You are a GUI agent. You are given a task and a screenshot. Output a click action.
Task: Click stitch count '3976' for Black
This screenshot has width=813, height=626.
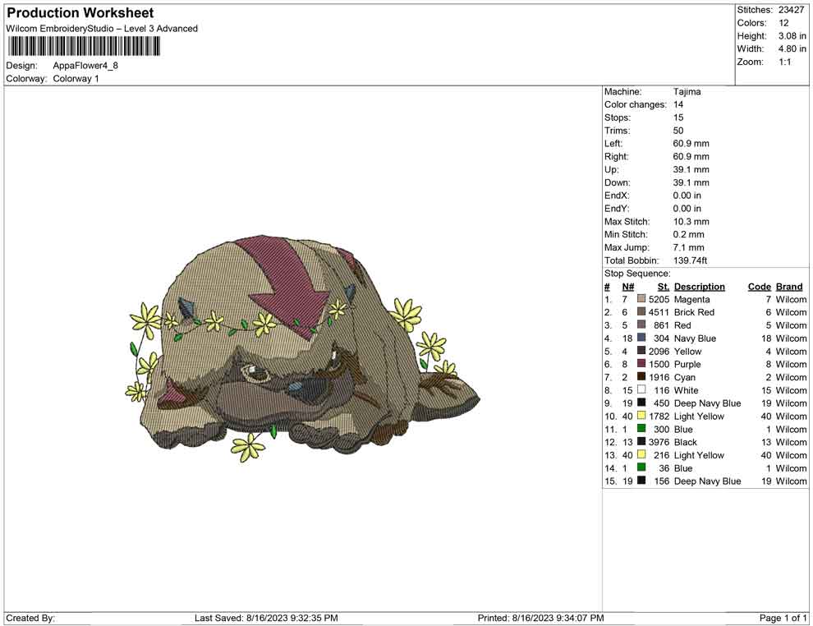pyautogui.click(x=659, y=442)
